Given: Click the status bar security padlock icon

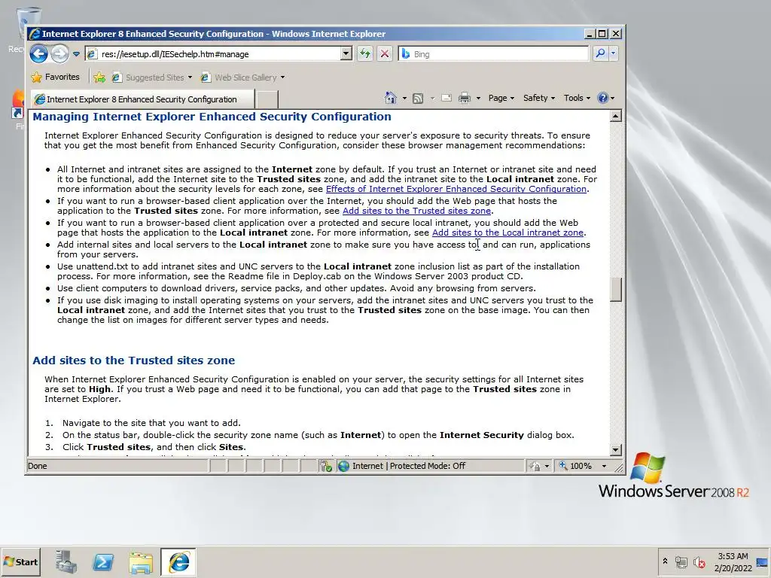Looking at the screenshot, I should coord(535,466).
